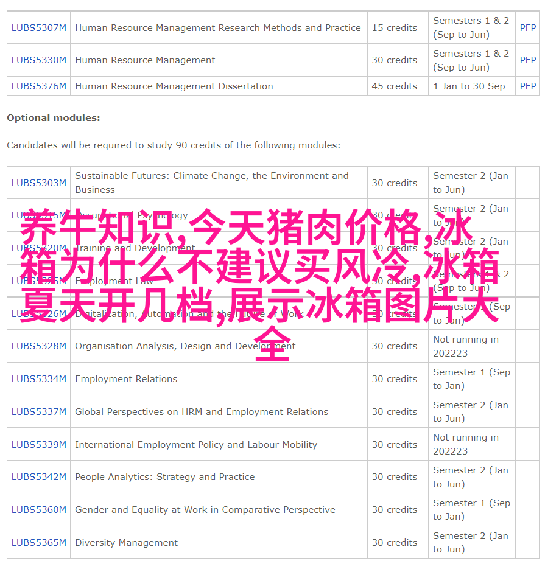Select the 'Diversity Management' module title

click(x=127, y=542)
